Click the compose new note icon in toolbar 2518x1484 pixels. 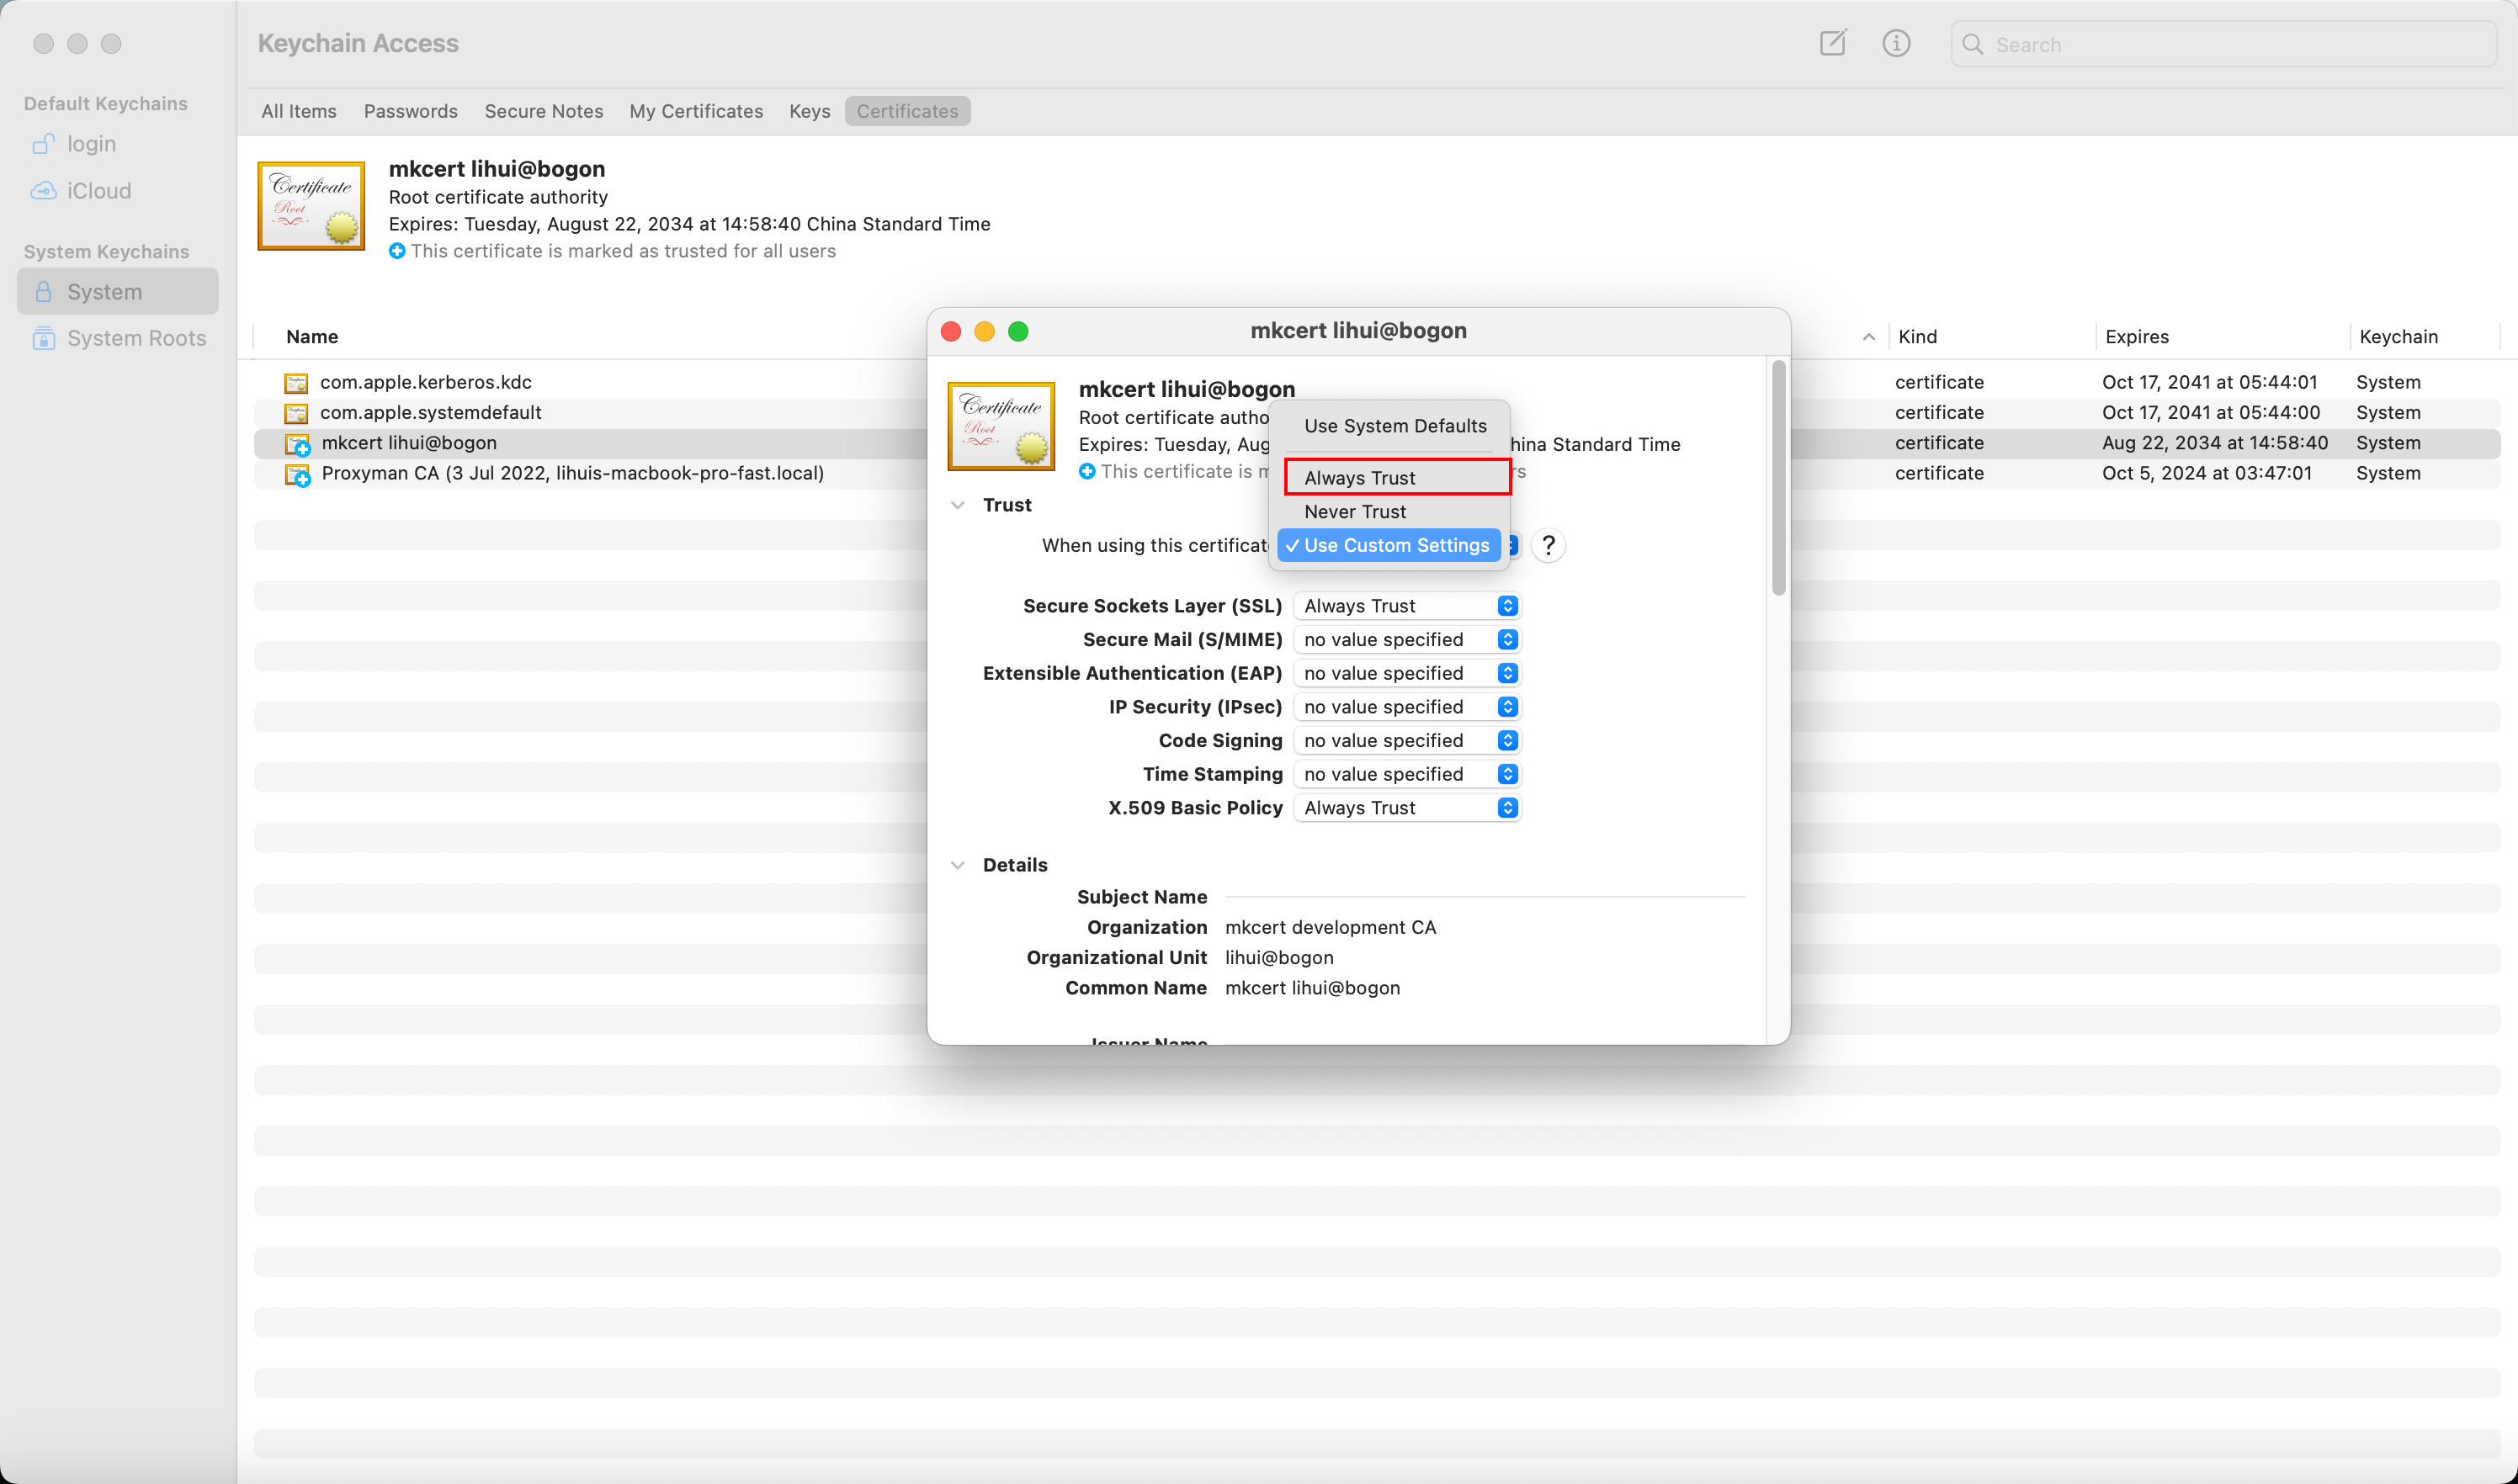tap(1832, 43)
